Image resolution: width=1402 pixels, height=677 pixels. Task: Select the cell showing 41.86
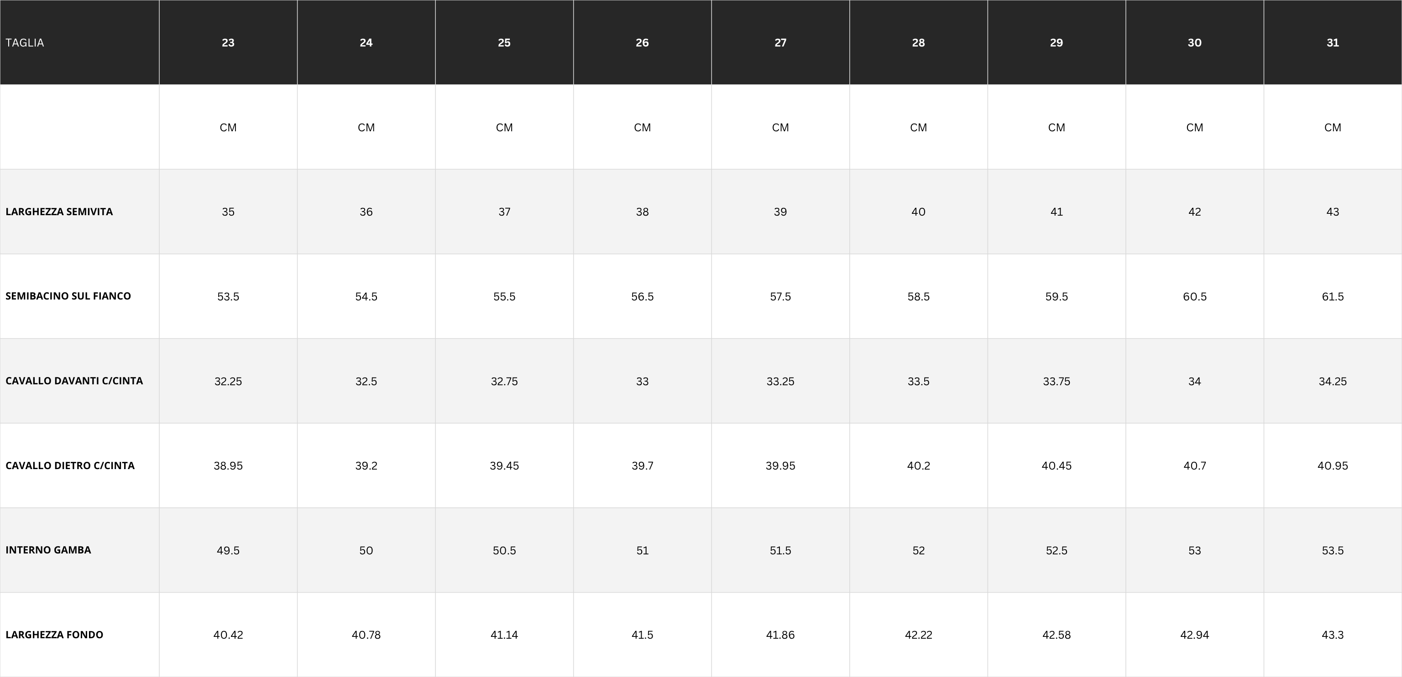click(780, 635)
